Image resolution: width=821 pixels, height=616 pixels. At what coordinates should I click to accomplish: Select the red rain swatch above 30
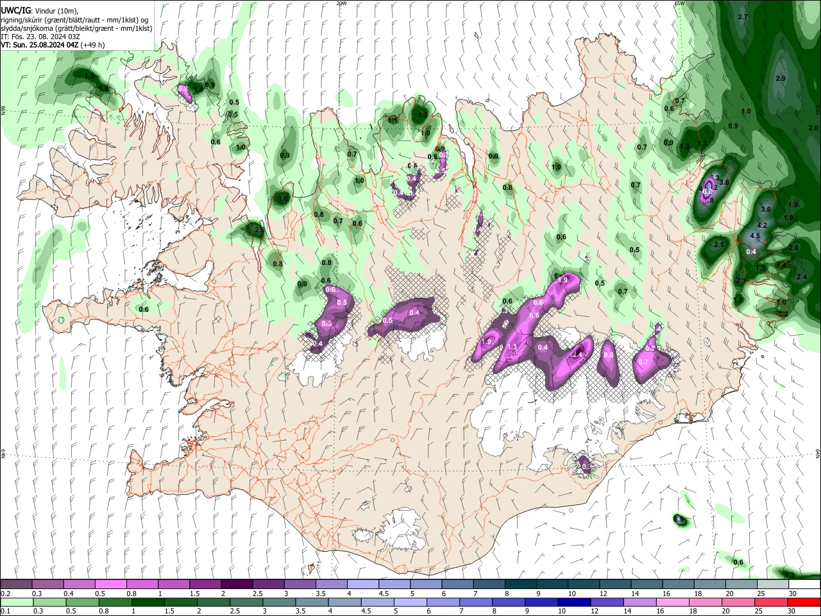804,603
